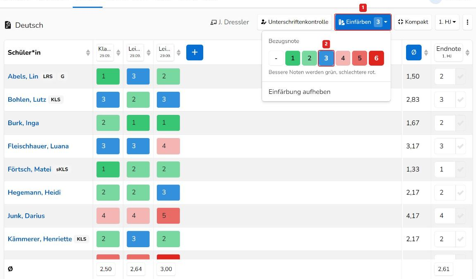Confirm final grade checkmark for Fleischhauer, Luana
Screen dimensions: 476x279
(460, 146)
